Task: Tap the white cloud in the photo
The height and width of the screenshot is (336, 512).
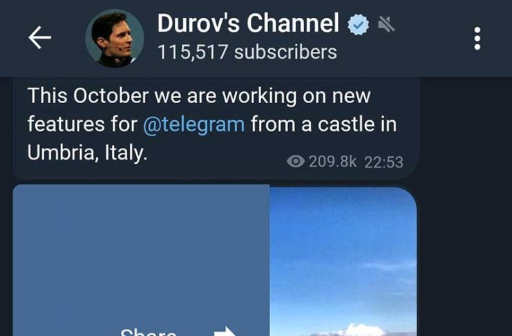Action: coord(359,329)
